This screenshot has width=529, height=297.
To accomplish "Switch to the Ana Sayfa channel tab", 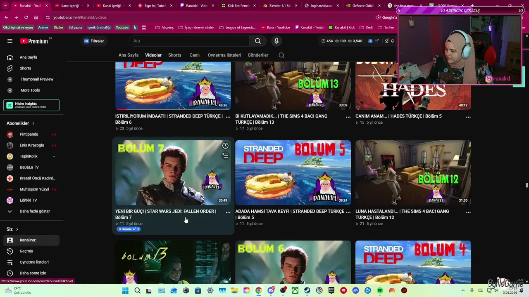I will coord(129,55).
